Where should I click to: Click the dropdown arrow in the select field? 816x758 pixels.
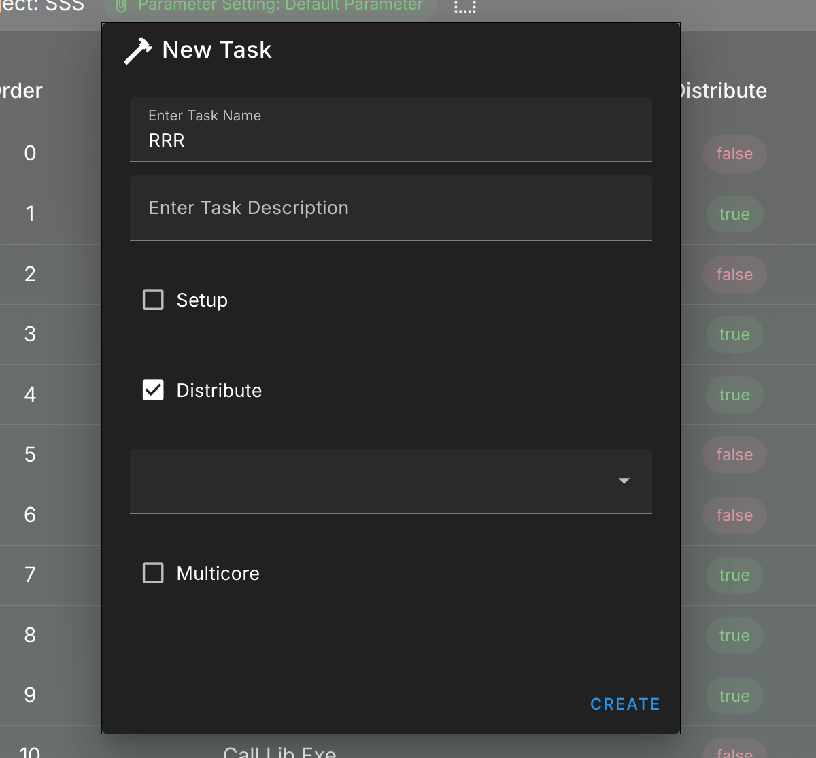(624, 481)
